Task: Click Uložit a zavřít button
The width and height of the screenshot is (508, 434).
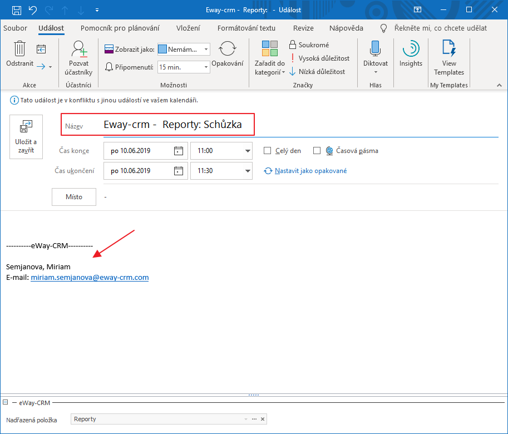Action: pos(26,137)
